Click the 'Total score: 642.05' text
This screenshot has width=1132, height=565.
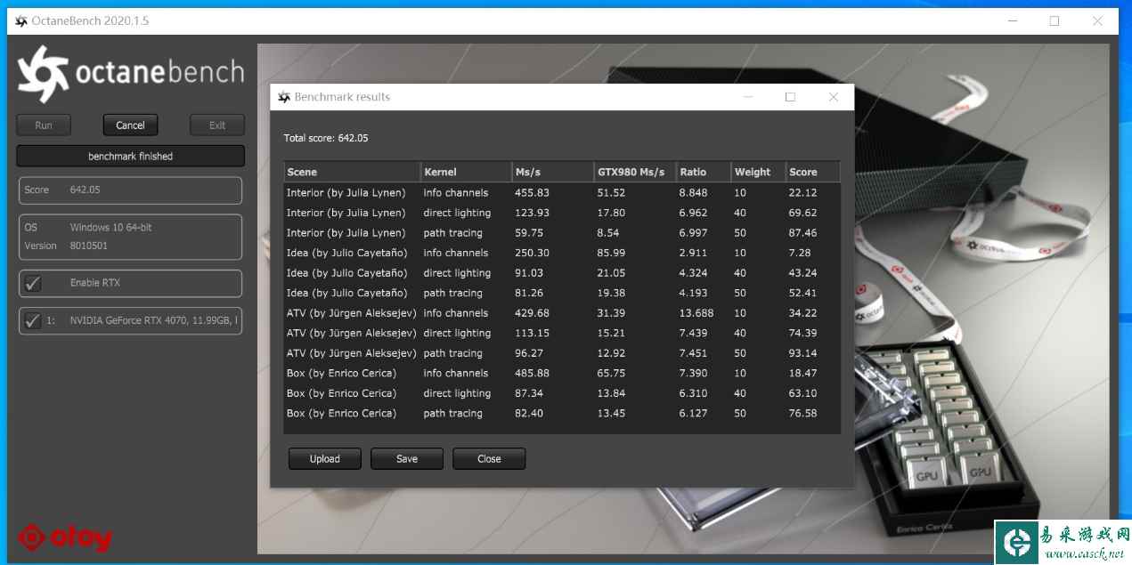pos(326,138)
